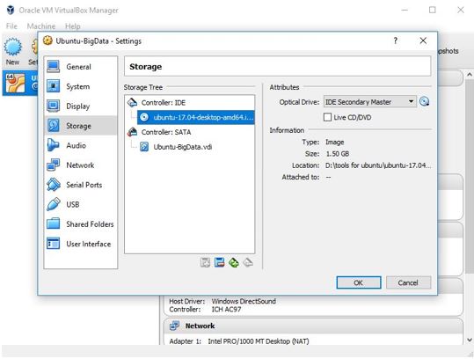Open the Help menu in VirtualBox Manager

tap(73, 26)
